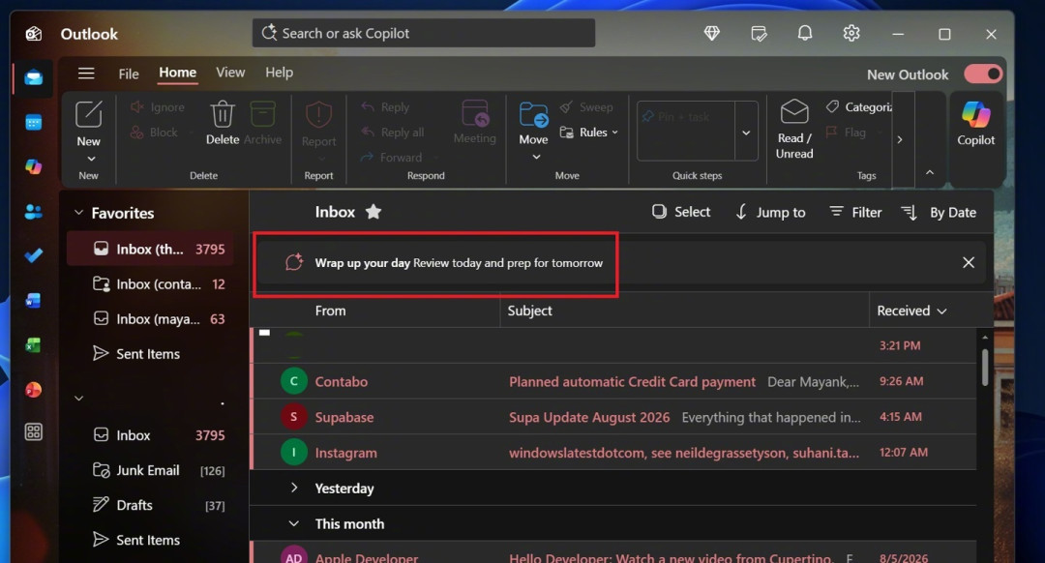
Task: Click the Premium diamond icon
Action: click(x=712, y=33)
